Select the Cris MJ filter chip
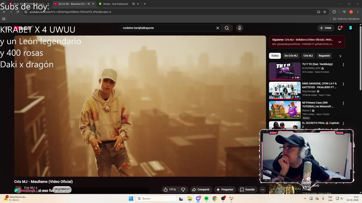The image size is (362, 203). click(x=308, y=56)
